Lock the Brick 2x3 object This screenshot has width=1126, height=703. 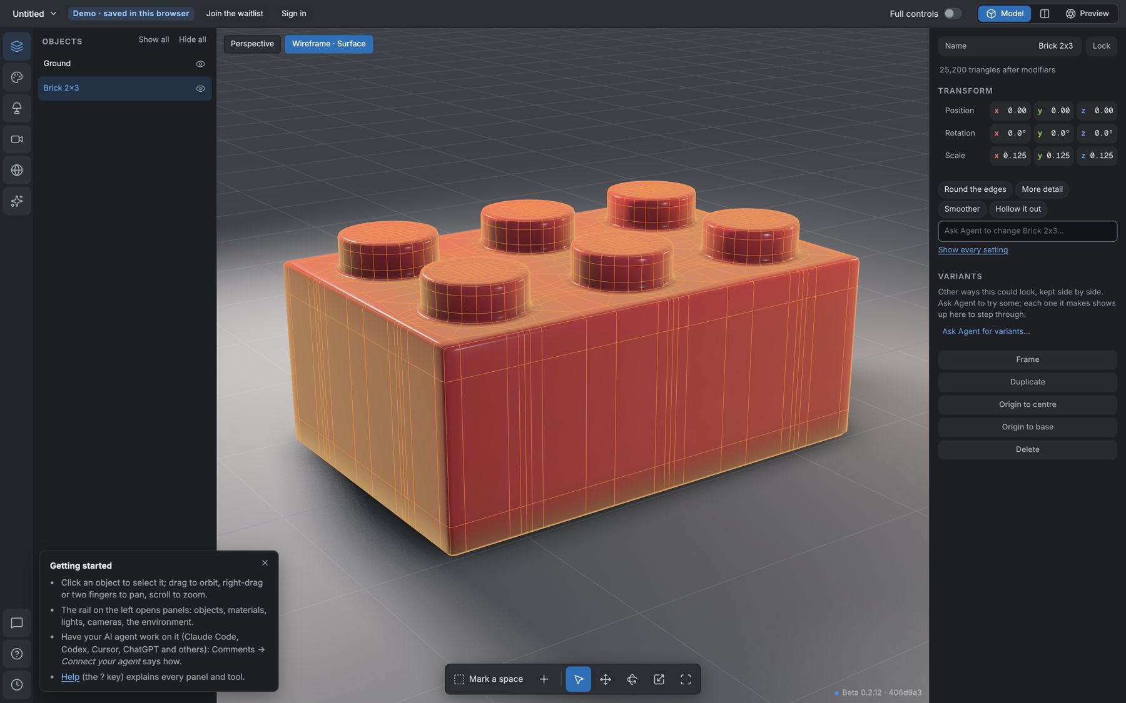tap(1101, 46)
